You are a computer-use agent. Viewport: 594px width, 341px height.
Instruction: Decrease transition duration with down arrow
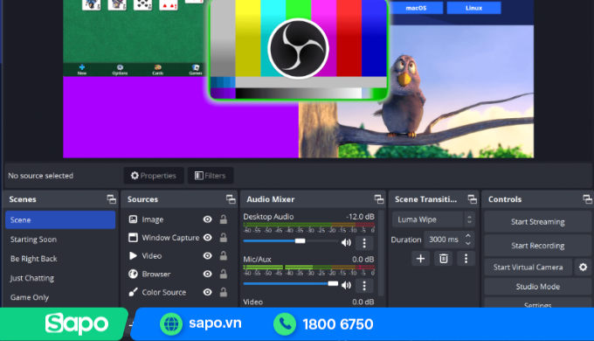click(468, 243)
